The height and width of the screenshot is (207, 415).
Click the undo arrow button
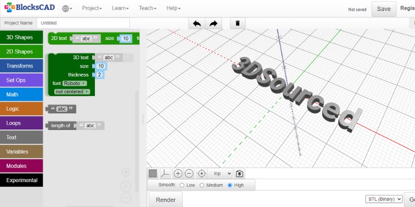click(x=197, y=23)
